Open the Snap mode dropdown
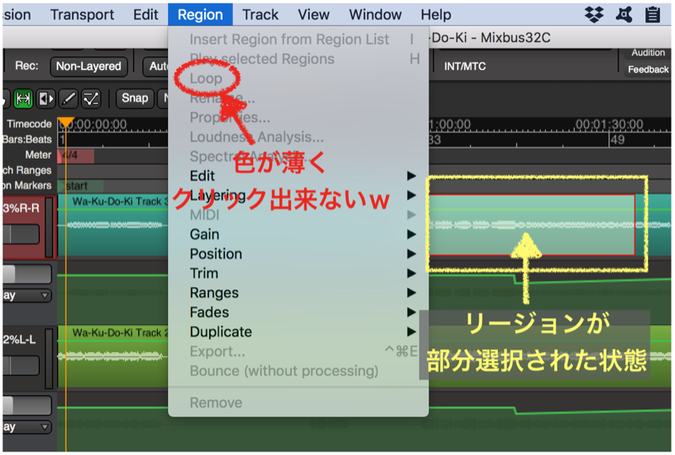This screenshot has width=675, height=455. (135, 98)
